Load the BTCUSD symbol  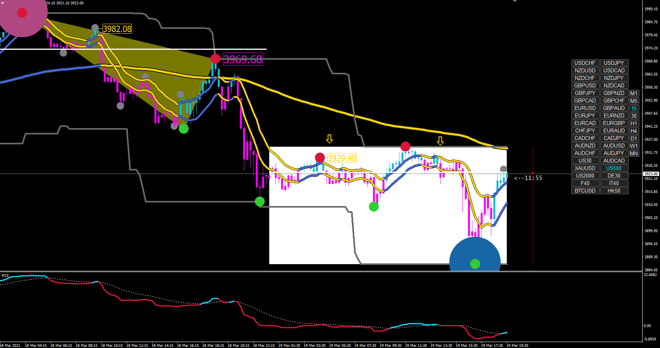pyautogui.click(x=585, y=191)
